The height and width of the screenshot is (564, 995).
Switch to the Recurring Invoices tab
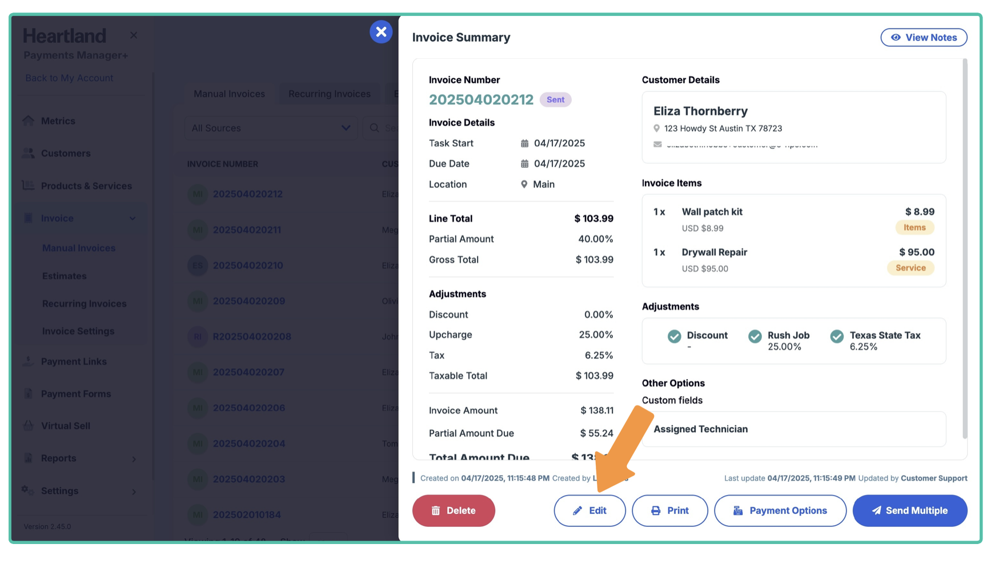click(x=329, y=94)
